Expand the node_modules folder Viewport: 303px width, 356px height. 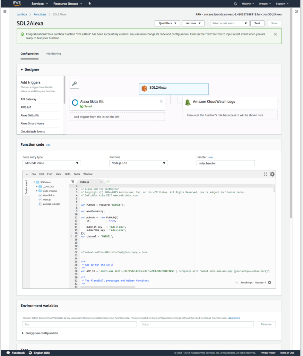point(37,191)
